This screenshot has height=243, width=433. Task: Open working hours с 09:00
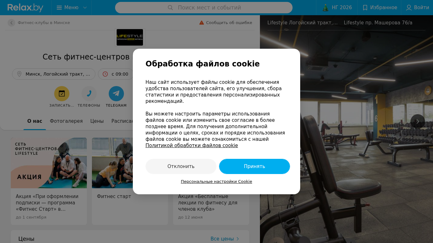pyautogui.click(x=116, y=74)
